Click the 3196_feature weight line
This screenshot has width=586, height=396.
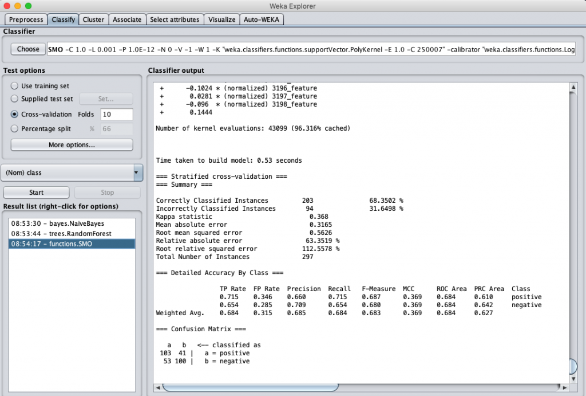239,88
